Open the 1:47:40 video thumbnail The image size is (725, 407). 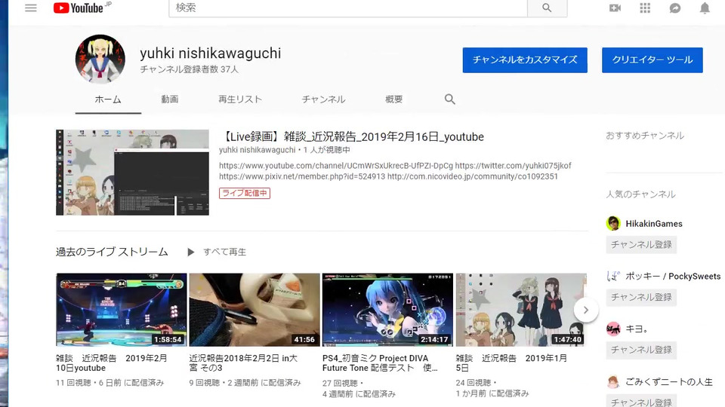[521, 310]
